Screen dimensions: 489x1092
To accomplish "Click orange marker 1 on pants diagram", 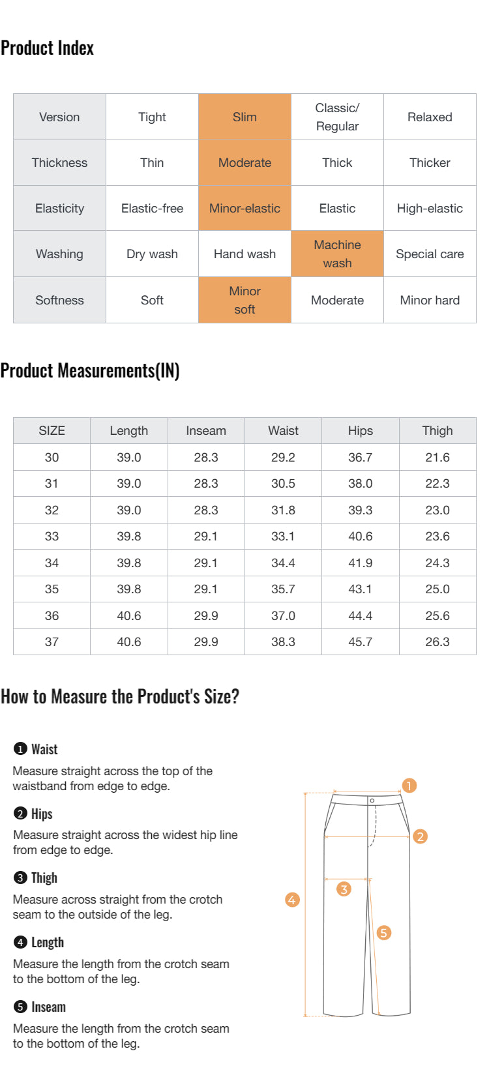I will [409, 786].
